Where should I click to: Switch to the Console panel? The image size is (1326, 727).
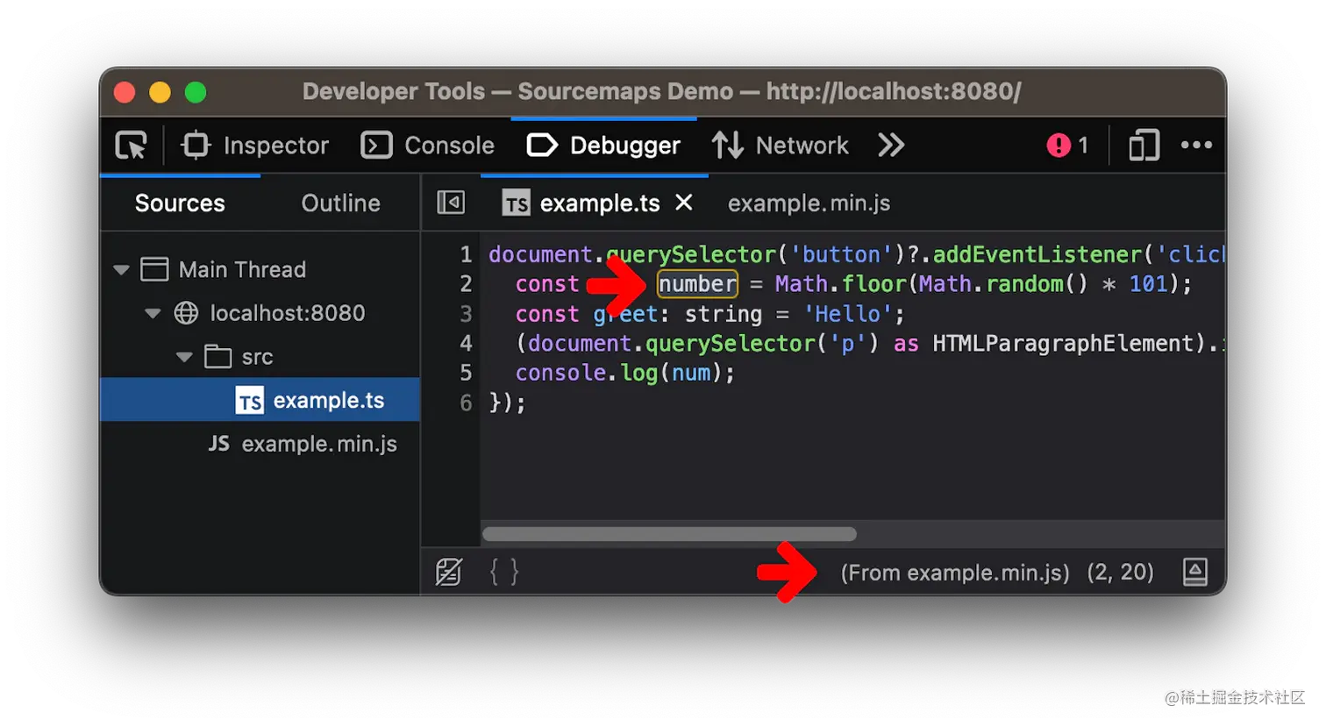(428, 146)
